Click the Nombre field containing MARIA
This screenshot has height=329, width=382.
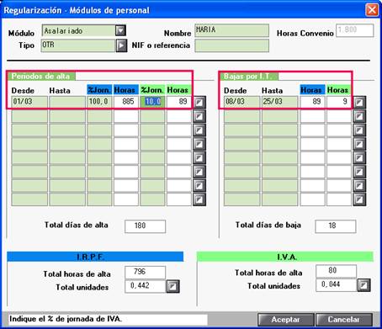pos(231,30)
